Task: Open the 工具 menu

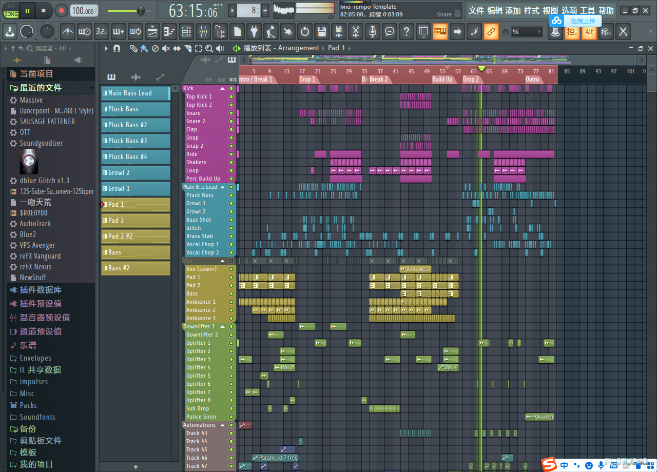Action: 587,10
